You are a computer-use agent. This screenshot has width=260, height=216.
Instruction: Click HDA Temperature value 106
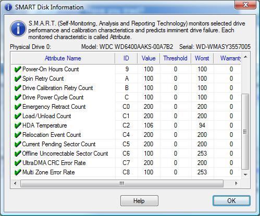pyautogui.click(x=148, y=125)
